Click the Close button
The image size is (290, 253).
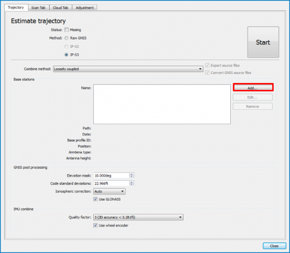274,246
